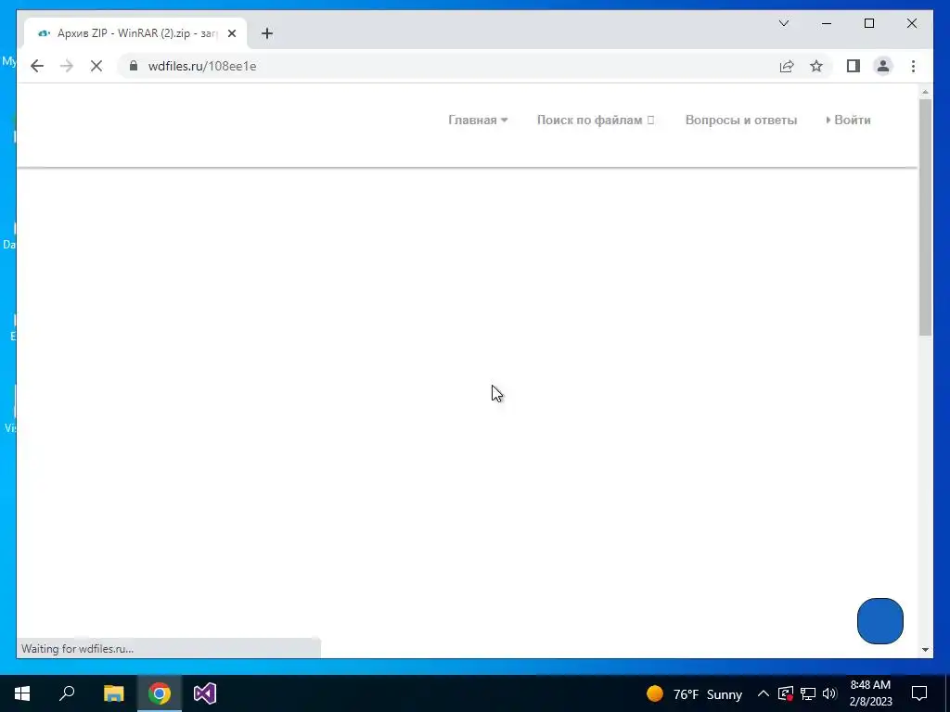The height and width of the screenshot is (712, 950).
Task: Open File Explorer from the taskbar
Action: (x=113, y=693)
